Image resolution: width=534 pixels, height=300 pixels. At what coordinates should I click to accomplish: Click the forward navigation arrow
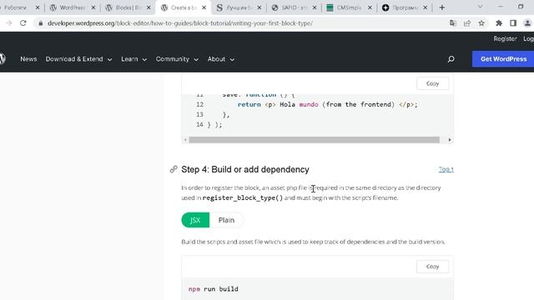tap(9, 23)
